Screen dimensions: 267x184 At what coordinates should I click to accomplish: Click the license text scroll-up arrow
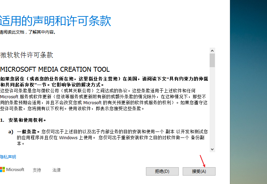pos(212,51)
